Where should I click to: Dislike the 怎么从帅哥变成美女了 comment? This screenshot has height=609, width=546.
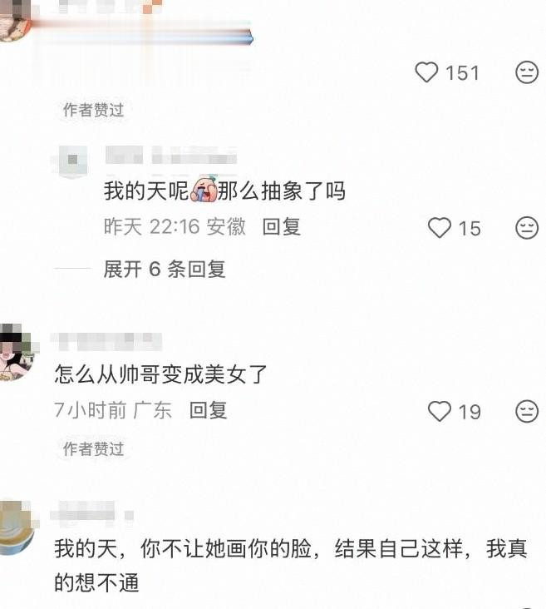click(527, 411)
